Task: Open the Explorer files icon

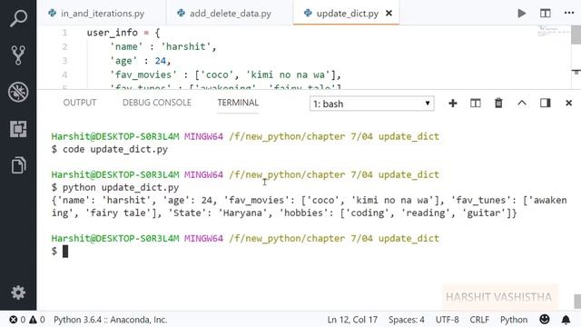Action: click(x=18, y=164)
